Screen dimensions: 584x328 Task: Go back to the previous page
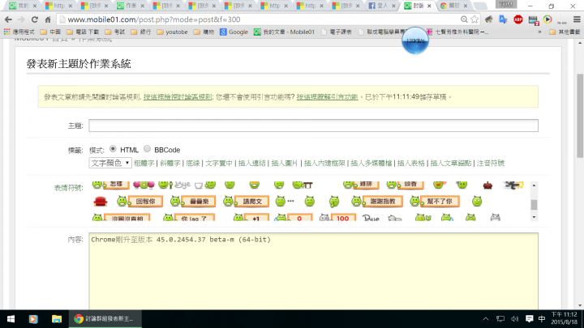[x=8, y=19]
